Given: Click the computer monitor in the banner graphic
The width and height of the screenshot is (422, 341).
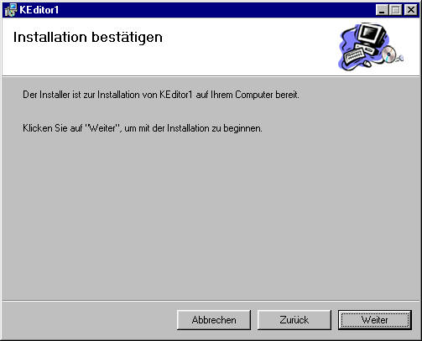Looking at the screenshot, I should pos(372,34).
